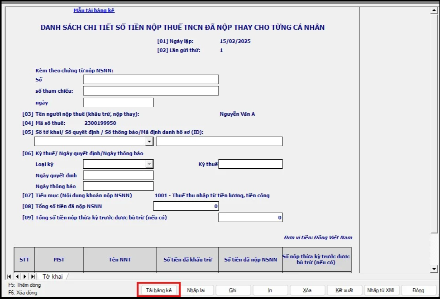This screenshot has width=440, height=299.
Task: Focus the "Kỳ thuế" input field
Action: pos(250,164)
